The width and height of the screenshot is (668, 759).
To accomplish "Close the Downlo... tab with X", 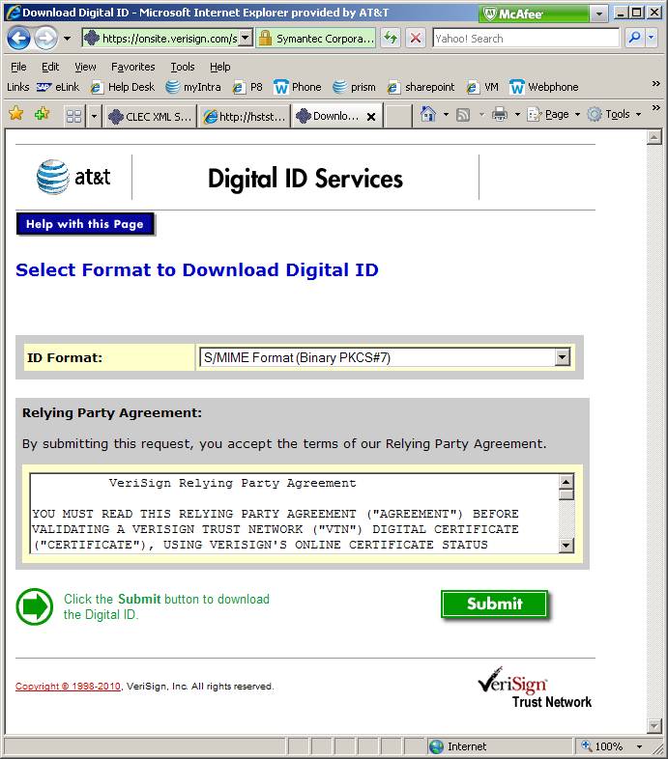I will coord(371,117).
